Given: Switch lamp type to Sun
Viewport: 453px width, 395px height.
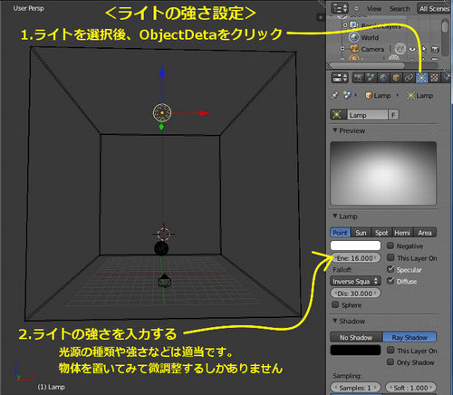Looking at the screenshot, I should coord(361,233).
